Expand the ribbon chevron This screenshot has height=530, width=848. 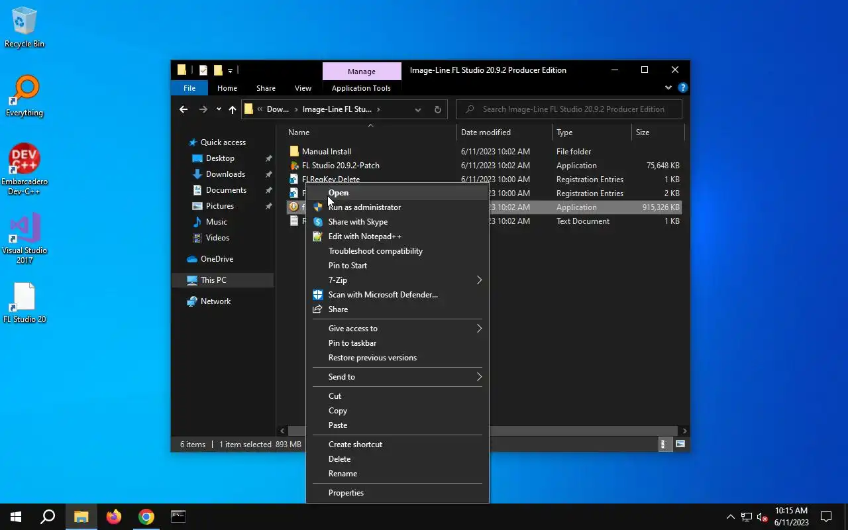(668, 87)
